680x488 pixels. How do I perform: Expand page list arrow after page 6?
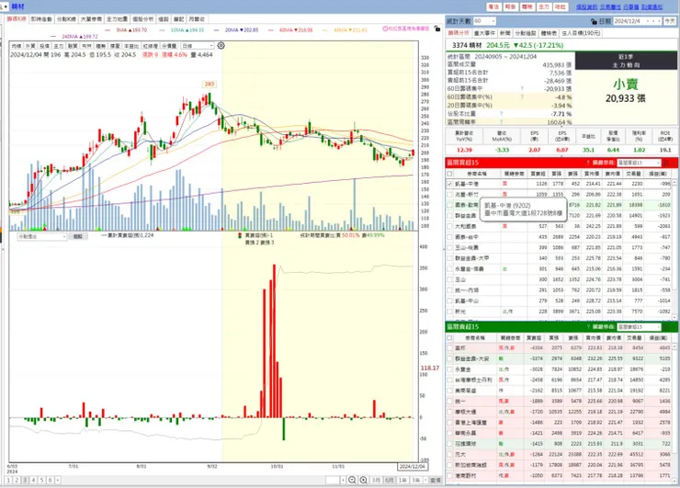58,481
